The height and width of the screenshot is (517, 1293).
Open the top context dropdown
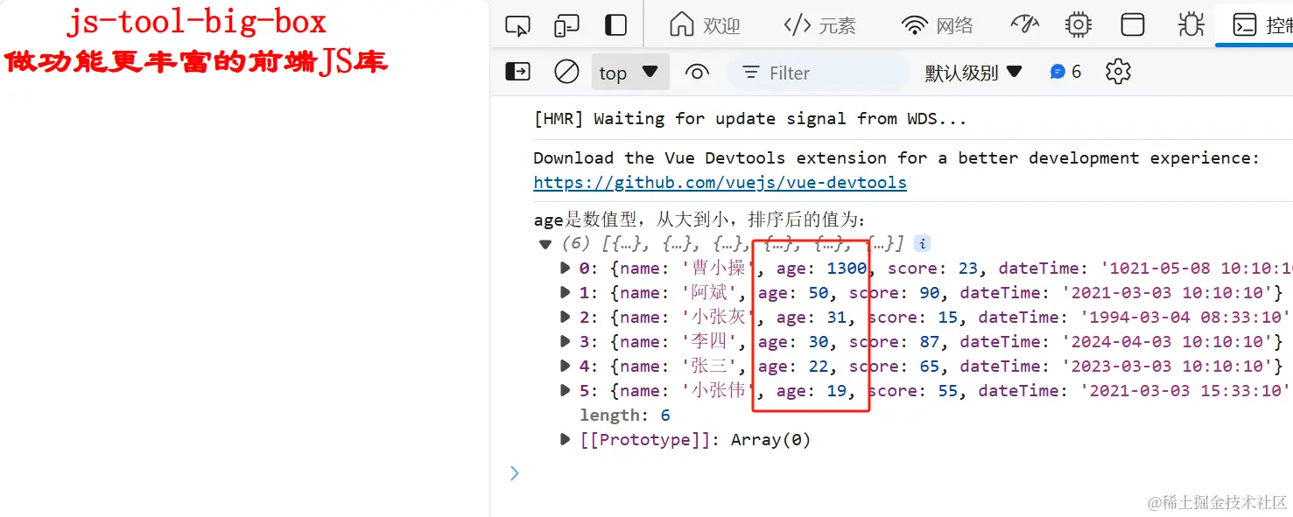(630, 73)
